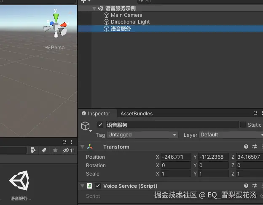This screenshot has height=205, width=263.
Task: Open Transform component help
Action: tap(246, 147)
